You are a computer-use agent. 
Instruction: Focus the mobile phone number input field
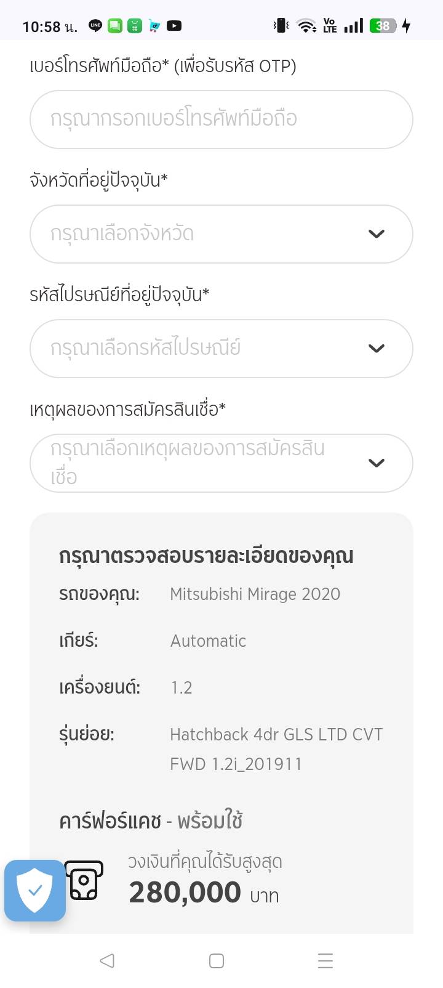(221, 119)
